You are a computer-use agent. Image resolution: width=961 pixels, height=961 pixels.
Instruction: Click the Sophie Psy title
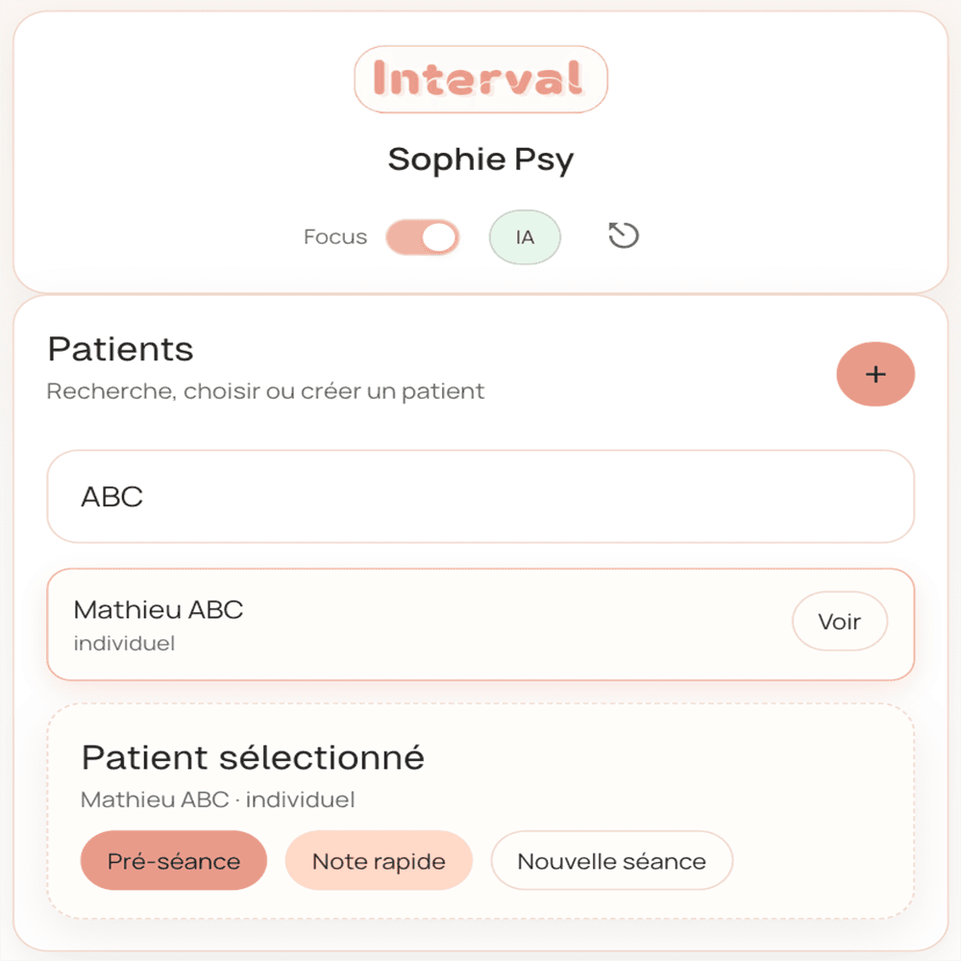click(480, 159)
